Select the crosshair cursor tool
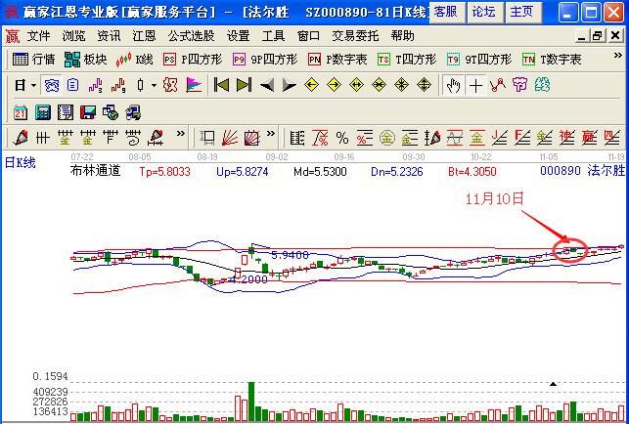Viewport: 629px width, 424px height. [475, 85]
